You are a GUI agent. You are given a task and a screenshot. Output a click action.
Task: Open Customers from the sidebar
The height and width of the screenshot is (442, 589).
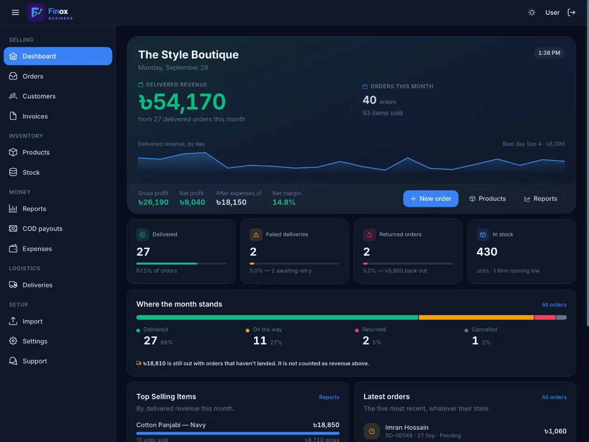point(58,96)
